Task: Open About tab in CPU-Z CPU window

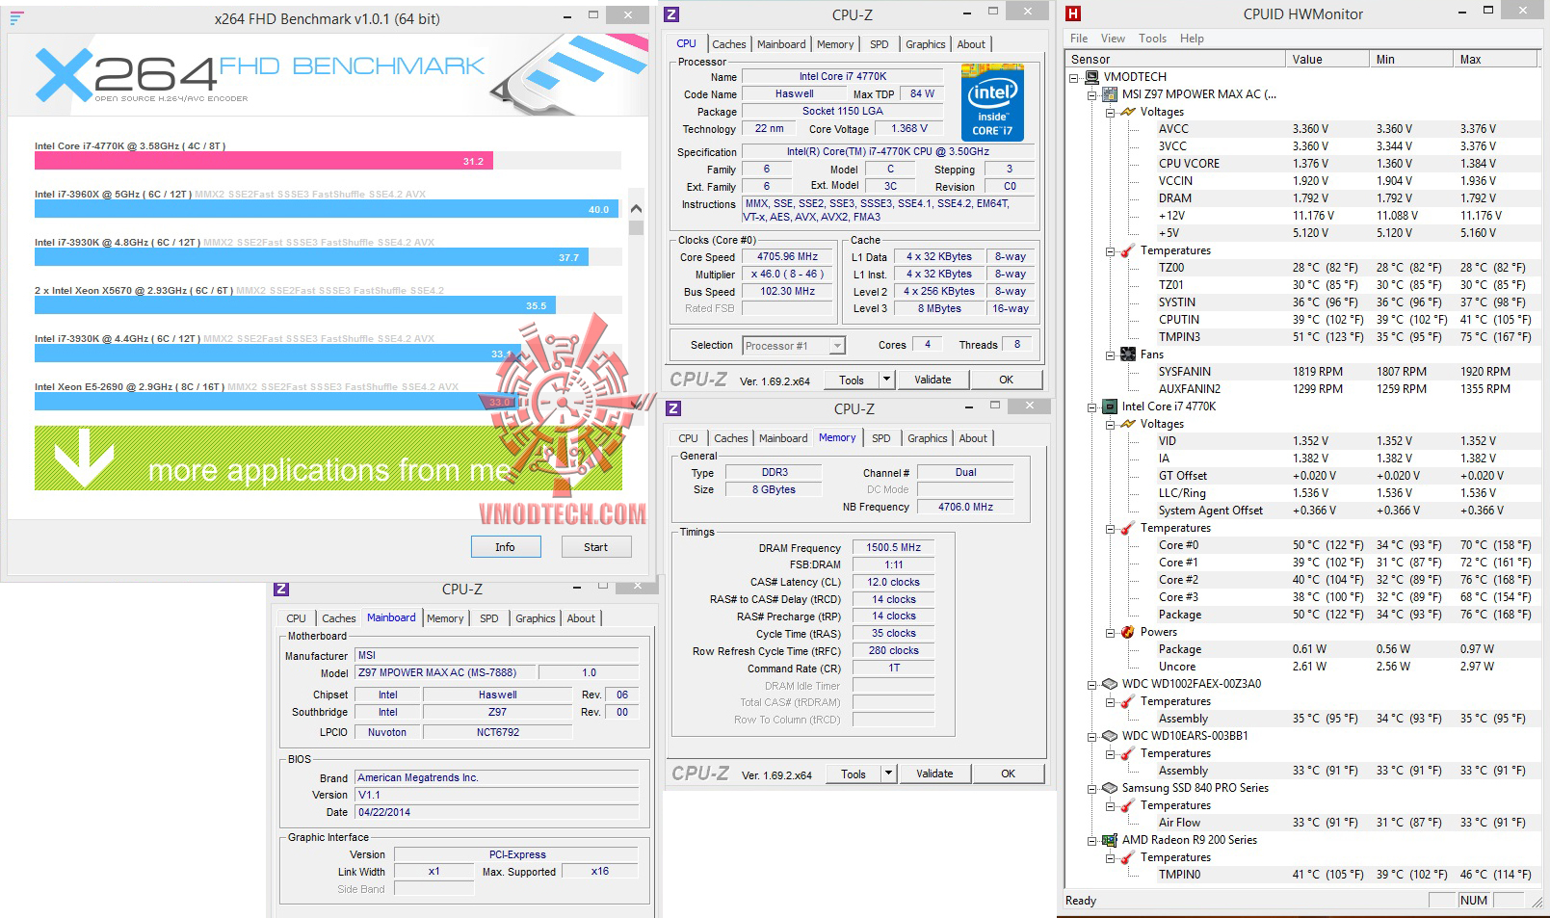Action: click(971, 44)
